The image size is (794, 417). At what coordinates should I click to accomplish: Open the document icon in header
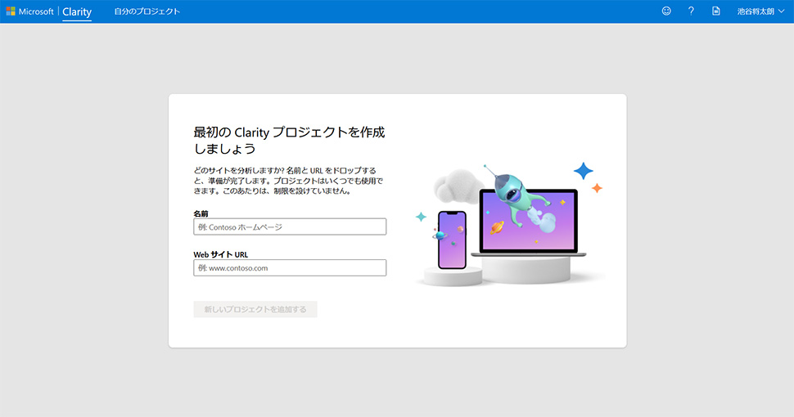(x=715, y=11)
